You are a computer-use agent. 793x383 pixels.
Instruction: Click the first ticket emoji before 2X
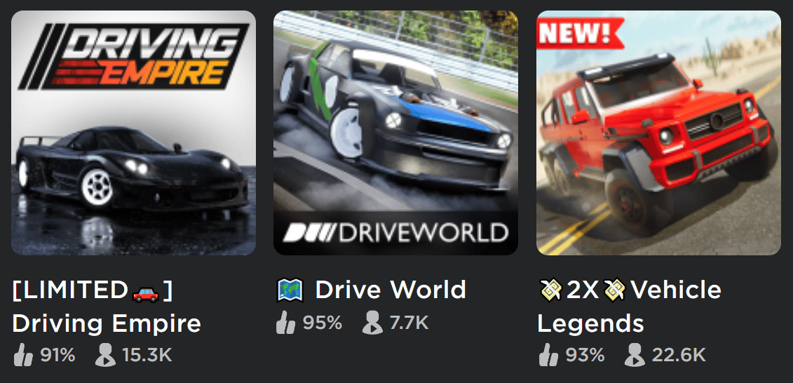[550, 290]
